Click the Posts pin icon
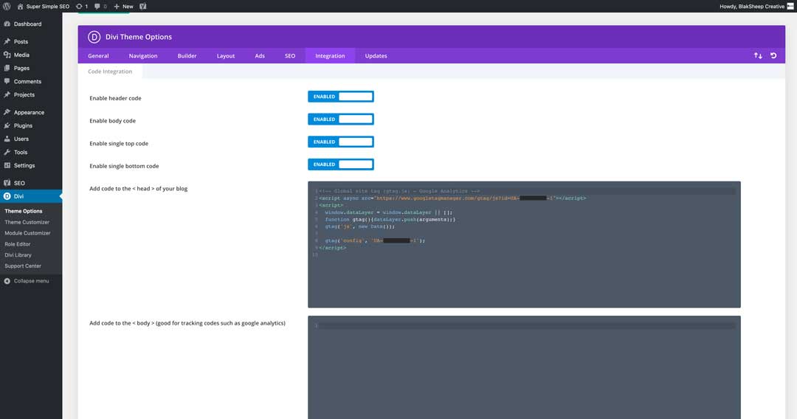The height and width of the screenshot is (419, 797). (x=7, y=41)
